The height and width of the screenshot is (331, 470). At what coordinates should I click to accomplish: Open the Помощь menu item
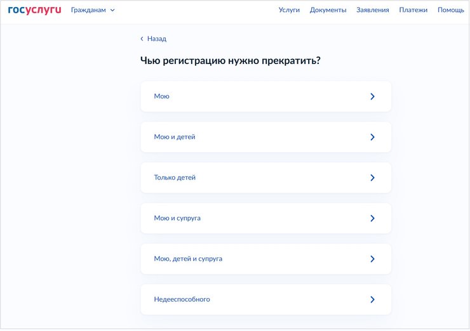point(450,10)
